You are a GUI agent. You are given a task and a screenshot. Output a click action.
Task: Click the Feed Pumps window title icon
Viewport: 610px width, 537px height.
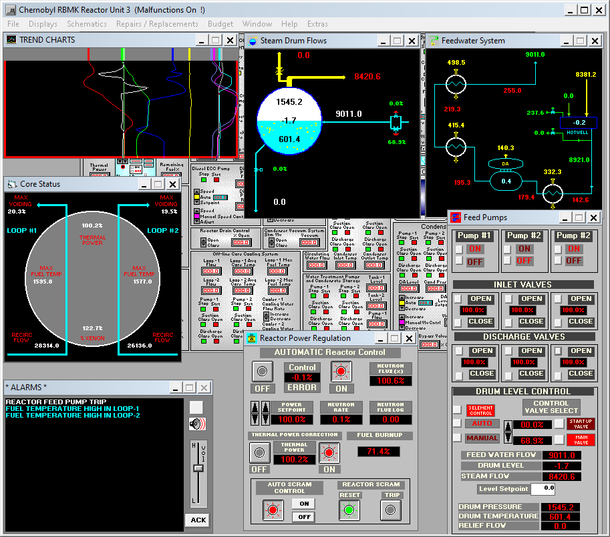[x=456, y=217]
